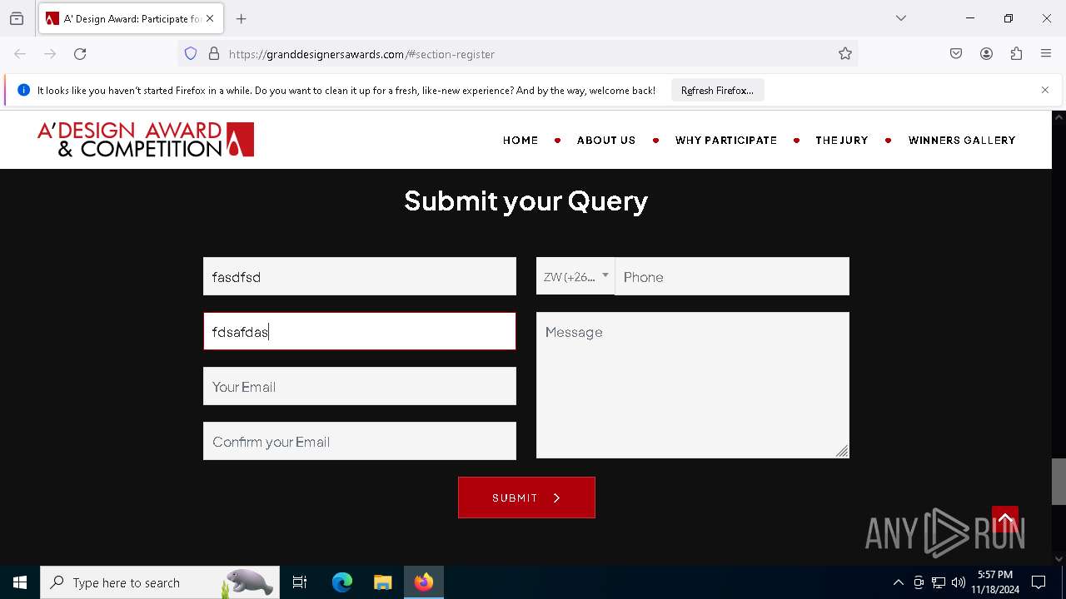Viewport: 1066px width, 599px height.
Task: Close the A' Design Award tab
Action: (x=210, y=18)
